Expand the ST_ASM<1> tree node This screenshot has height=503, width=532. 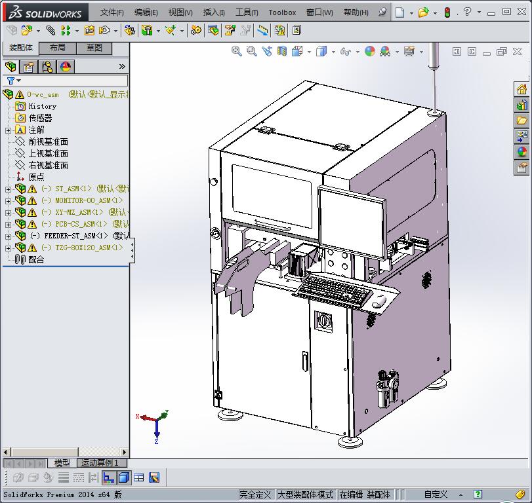[8, 189]
